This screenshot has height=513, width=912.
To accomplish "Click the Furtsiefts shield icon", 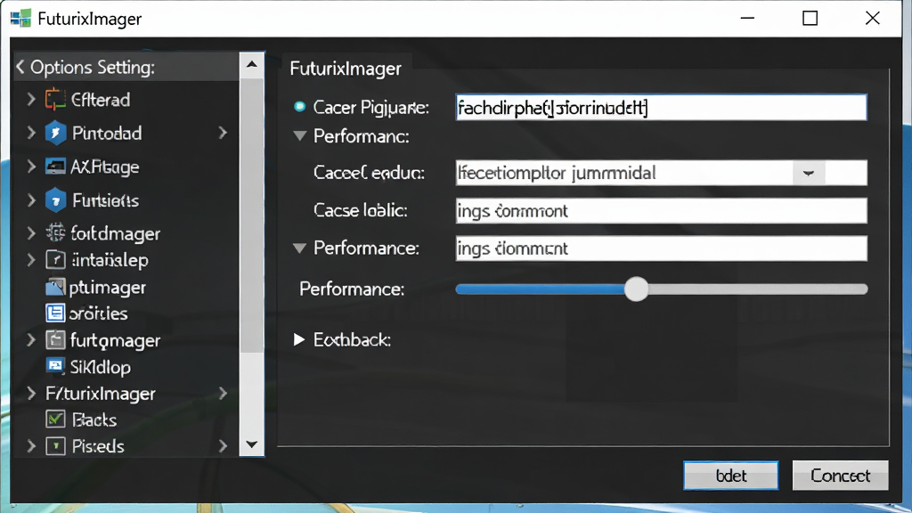I will (x=55, y=200).
